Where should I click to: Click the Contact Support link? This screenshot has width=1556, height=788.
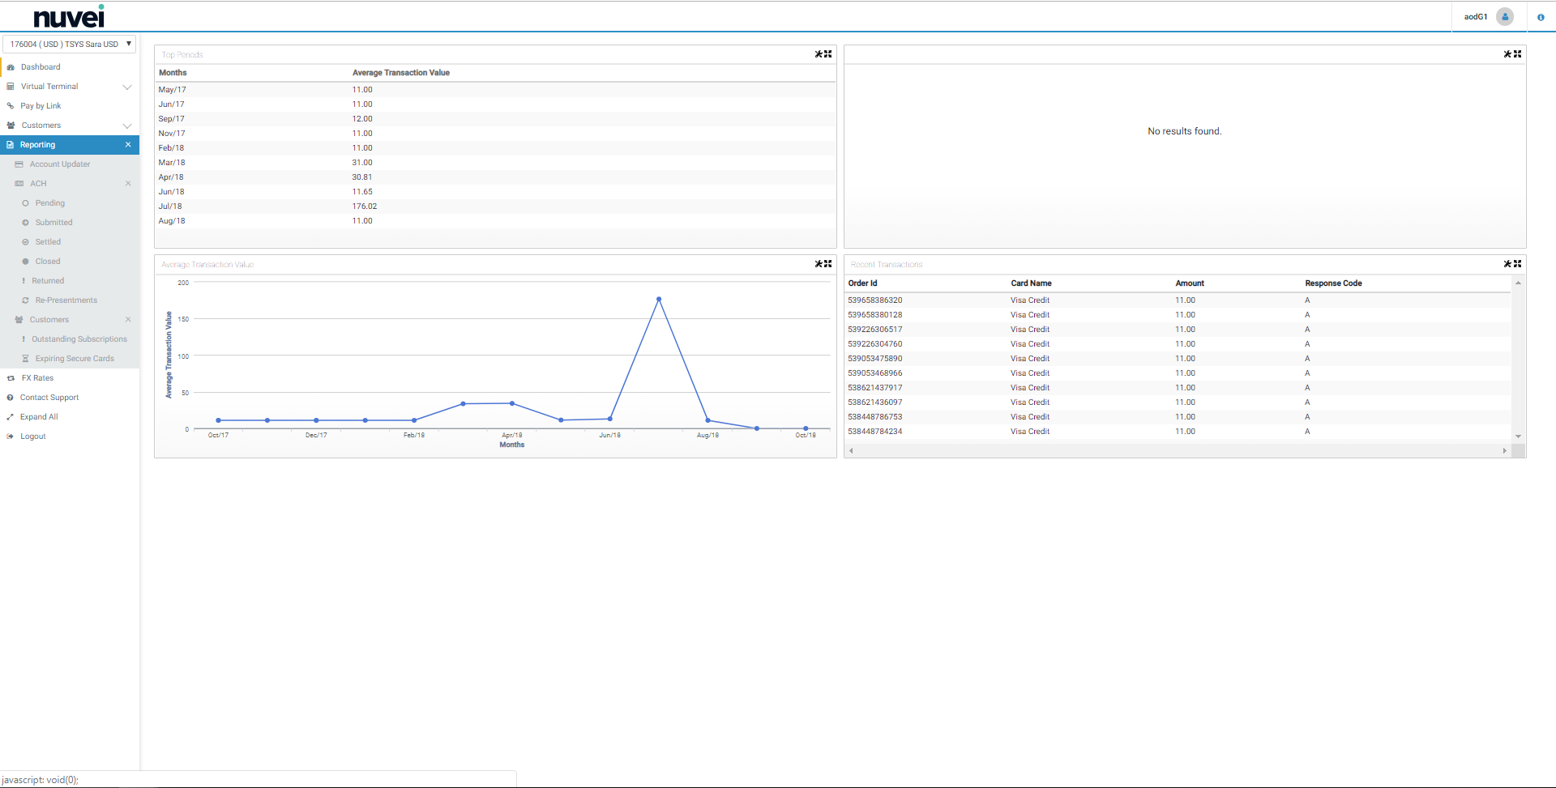49,398
